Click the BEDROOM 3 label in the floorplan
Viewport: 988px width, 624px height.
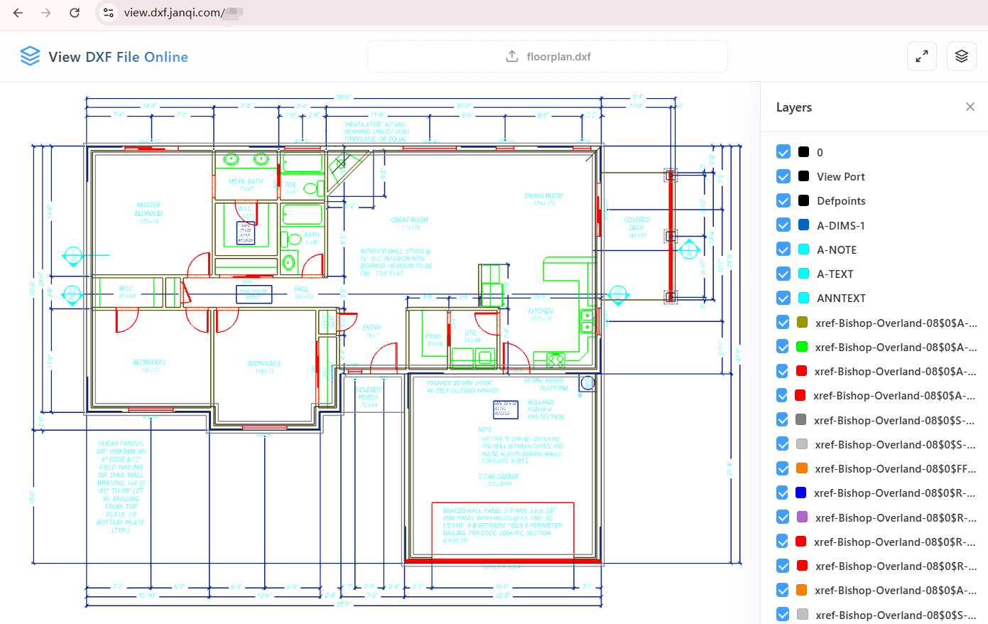point(264,364)
